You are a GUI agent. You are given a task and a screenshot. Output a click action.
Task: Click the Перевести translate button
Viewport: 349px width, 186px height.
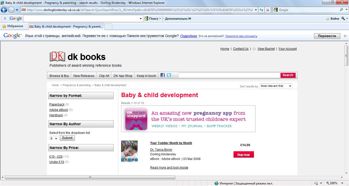pyautogui.click(x=327, y=36)
